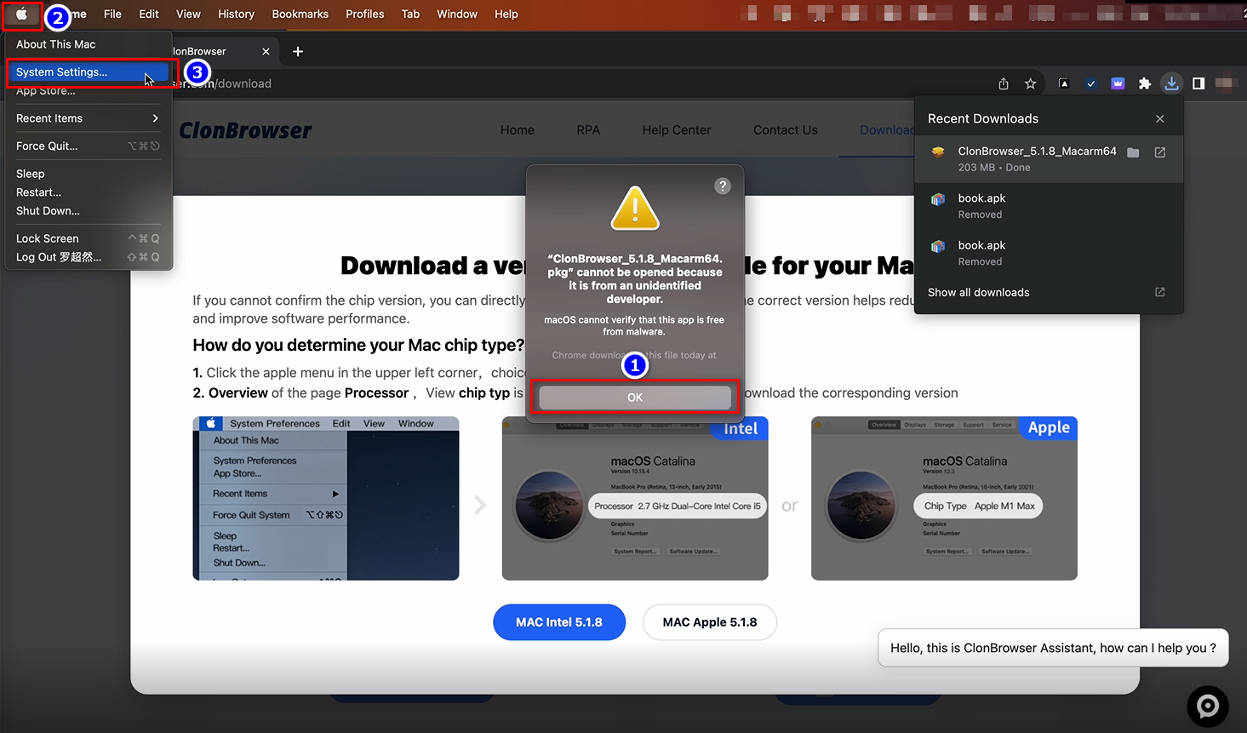The image size is (1247, 733).
Task: Open the ClonBrowser Assistant chat icon
Action: click(1208, 707)
